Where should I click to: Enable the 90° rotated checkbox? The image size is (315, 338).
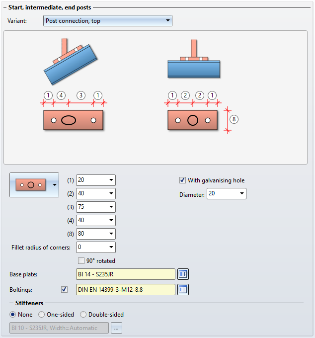click(x=81, y=261)
